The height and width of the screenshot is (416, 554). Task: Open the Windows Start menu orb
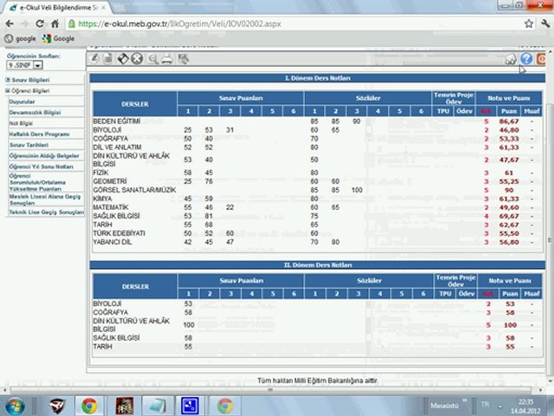tap(15, 406)
